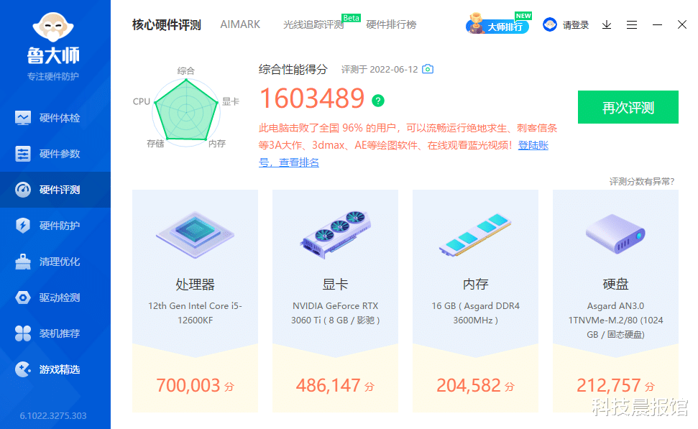The width and height of the screenshot is (698, 429).
Task: Click 综合性能得分 heading
Action: coord(293,70)
